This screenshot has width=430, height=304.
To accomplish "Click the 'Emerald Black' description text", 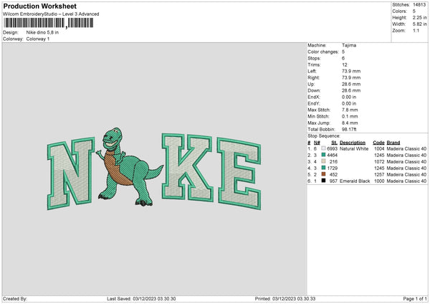I will click(355, 181).
